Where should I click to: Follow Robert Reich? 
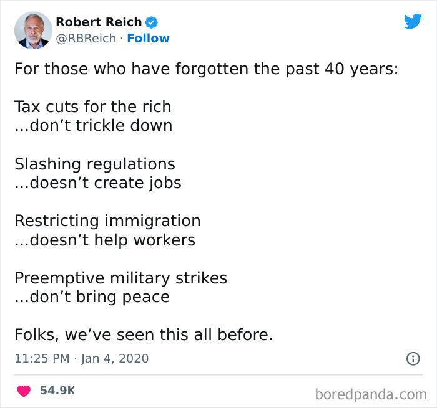148,39
